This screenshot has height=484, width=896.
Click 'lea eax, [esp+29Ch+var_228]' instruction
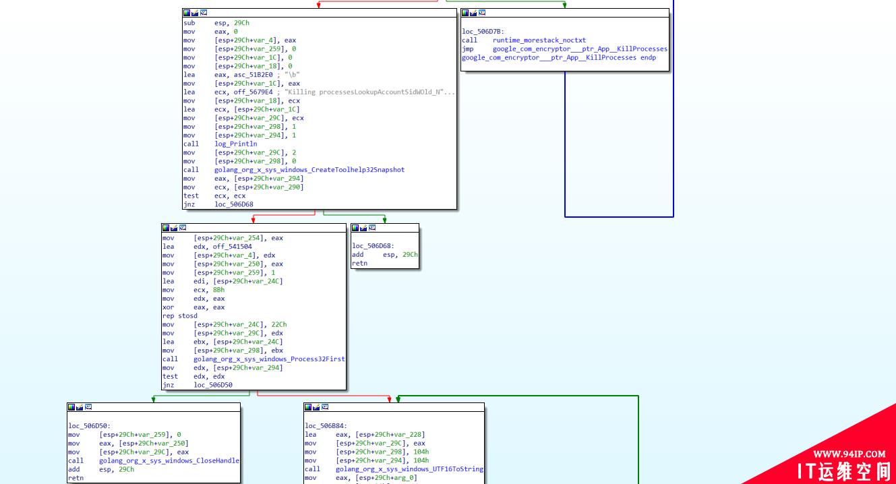click(365, 435)
